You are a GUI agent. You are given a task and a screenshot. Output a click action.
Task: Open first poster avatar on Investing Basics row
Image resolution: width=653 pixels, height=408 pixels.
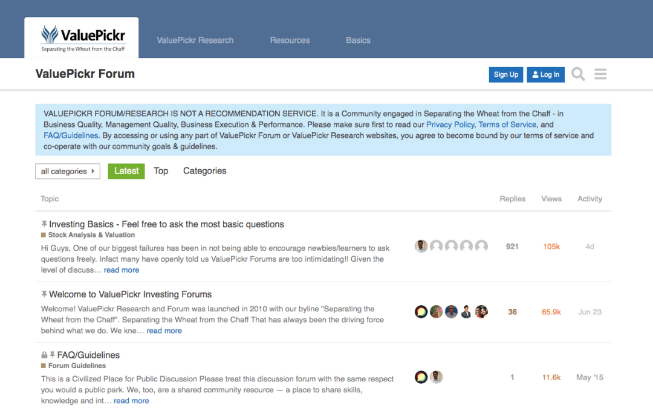click(x=421, y=246)
